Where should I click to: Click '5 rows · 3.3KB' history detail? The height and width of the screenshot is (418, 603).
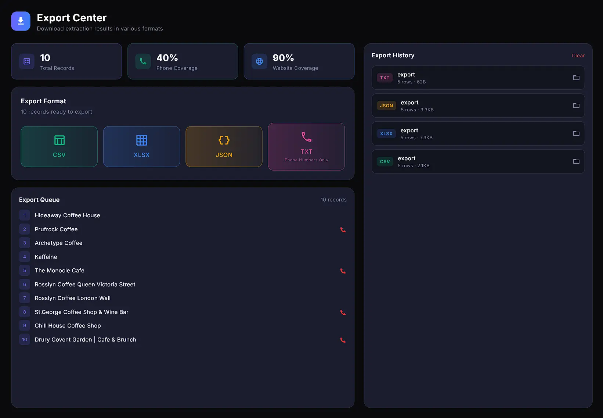pos(417,110)
